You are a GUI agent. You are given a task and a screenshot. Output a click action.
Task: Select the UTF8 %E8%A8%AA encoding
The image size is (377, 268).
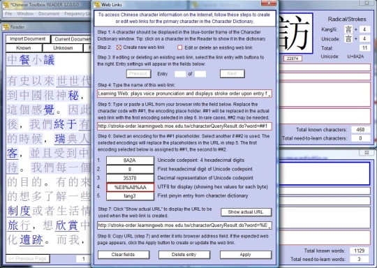130,187
